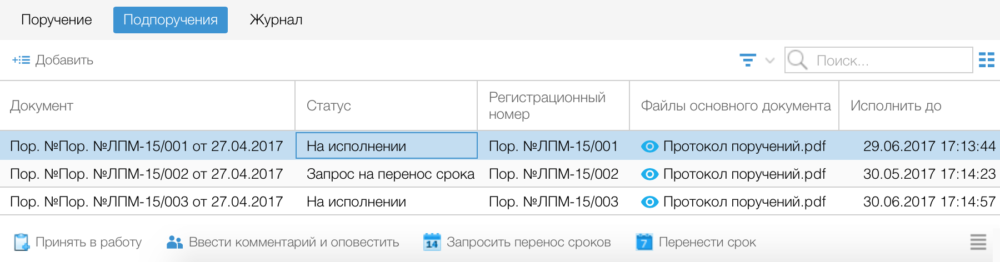The width and height of the screenshot is (1000, 262).
Task: Sort by the Статус column header
Action: click(x=329, y=105)
